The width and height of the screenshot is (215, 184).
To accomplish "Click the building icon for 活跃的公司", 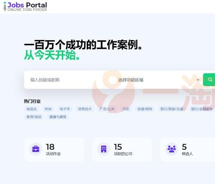I will click(104, 149).
